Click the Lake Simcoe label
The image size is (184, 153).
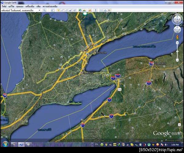(89, 19)
